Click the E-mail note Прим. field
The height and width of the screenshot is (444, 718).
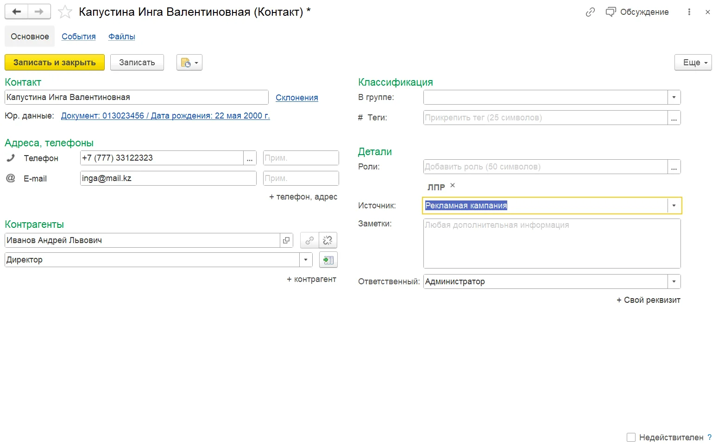[x=301, y=178]
